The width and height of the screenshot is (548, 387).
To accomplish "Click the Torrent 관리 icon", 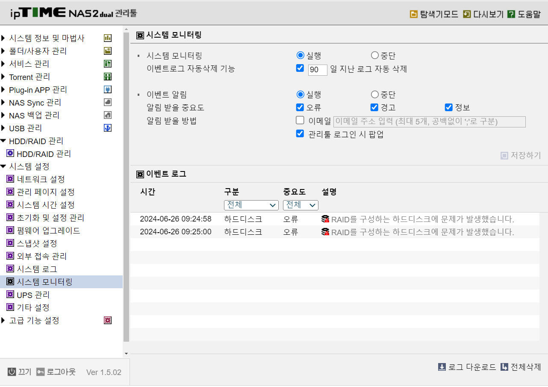I will coord(108,77).
